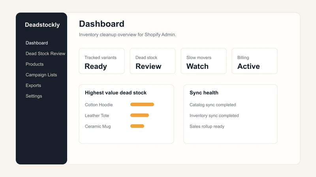Click the Deadstockly brand title
Viewport: 316px width, 177px height.
click(42, 25)
